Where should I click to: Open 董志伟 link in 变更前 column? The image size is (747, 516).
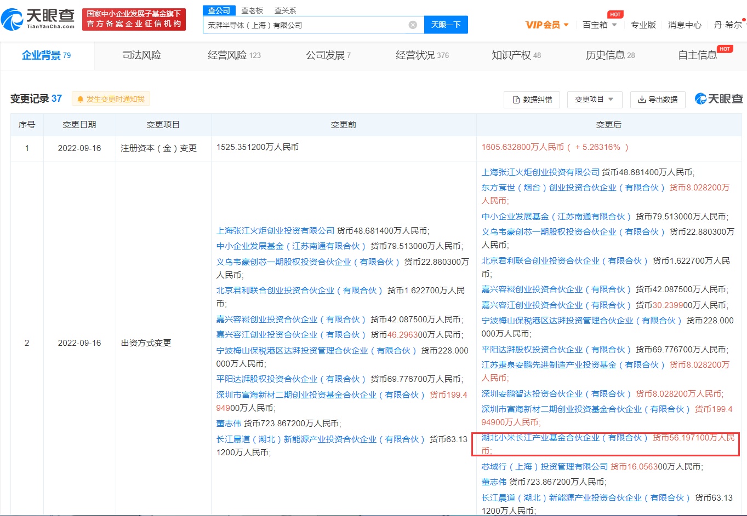229,423
